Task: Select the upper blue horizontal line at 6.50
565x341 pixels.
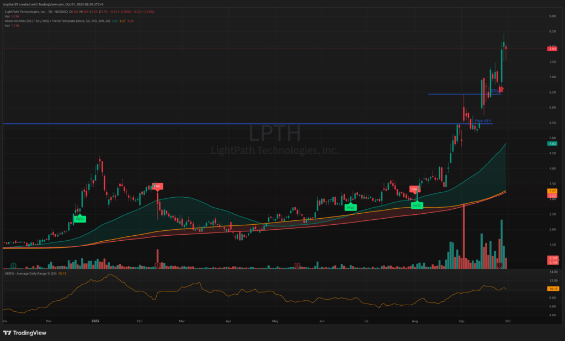Action: [x=452, y=94]
